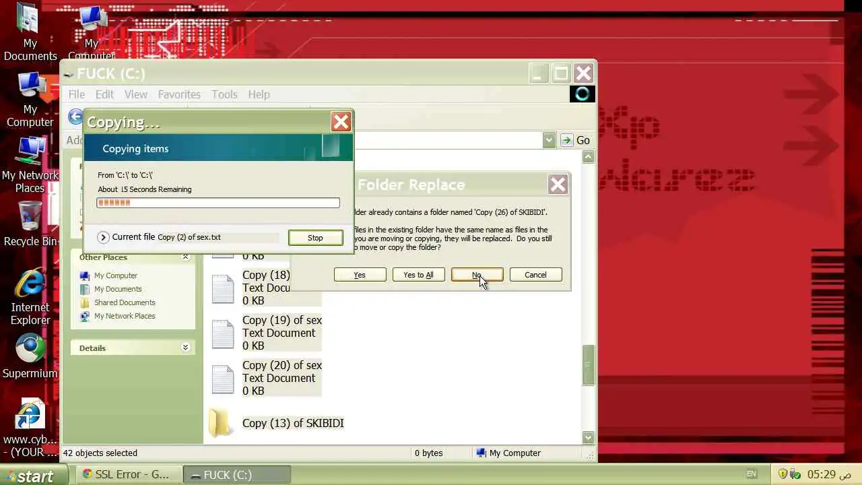Open the Favorites menu

pyautogui.click(x=179, y=94)
